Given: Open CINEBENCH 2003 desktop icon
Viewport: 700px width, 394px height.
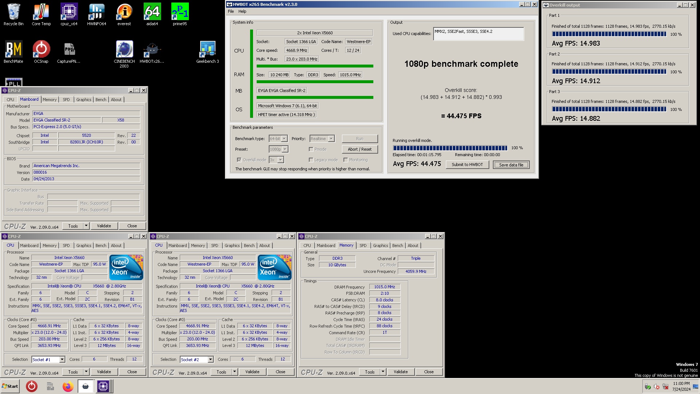Looking at the screenshot, I should coord(124,54).
